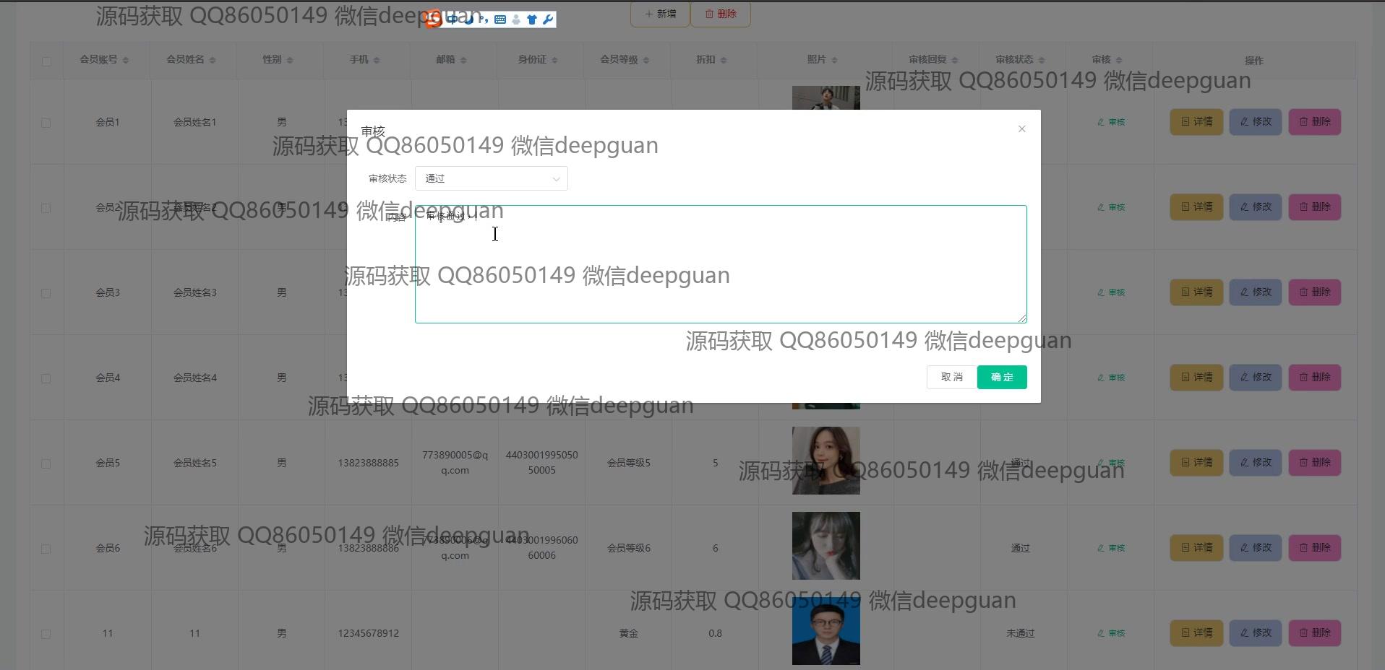Open 详情 for 会员1

1196,122
